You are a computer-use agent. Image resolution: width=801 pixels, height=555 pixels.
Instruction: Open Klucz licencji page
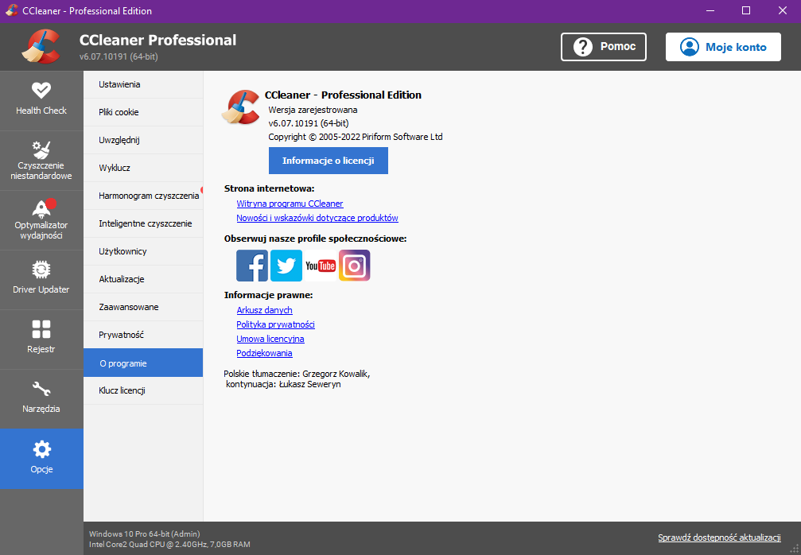(143, 390)
